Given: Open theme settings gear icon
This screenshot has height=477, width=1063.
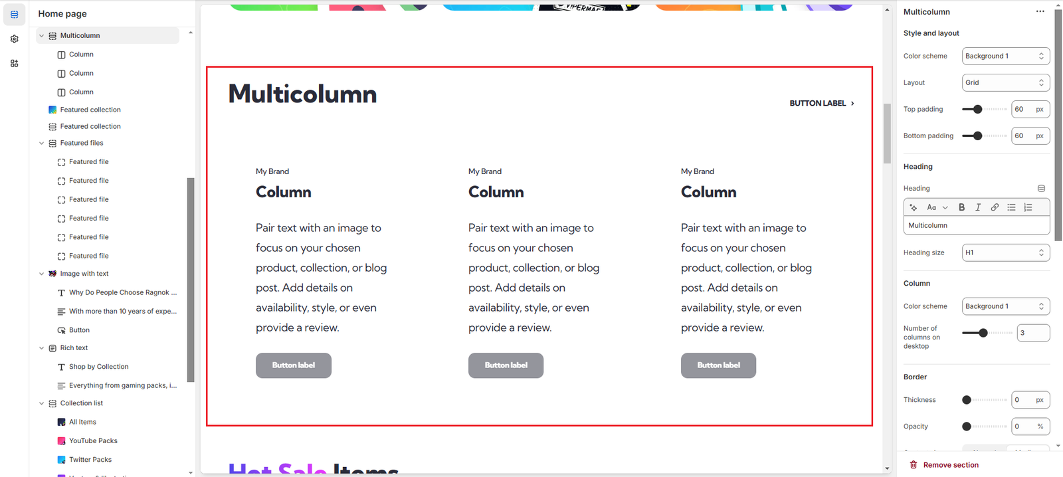Looking at the screenshot, I should click(14, 39).
